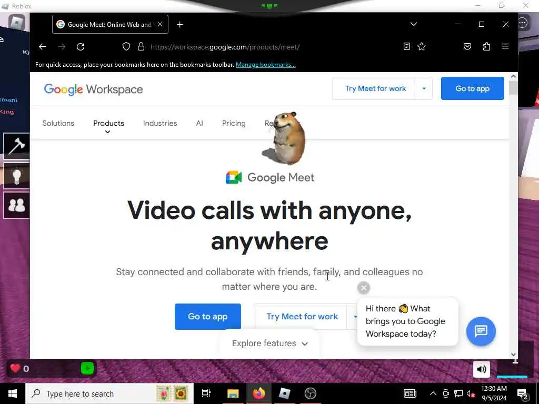
Task: Click the site security padlock icon
Action: point(141,46)
